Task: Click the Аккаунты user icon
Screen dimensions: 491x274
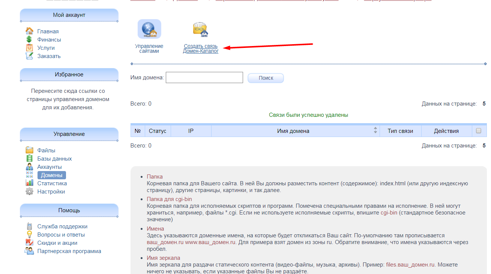Action: click(29, 167)
